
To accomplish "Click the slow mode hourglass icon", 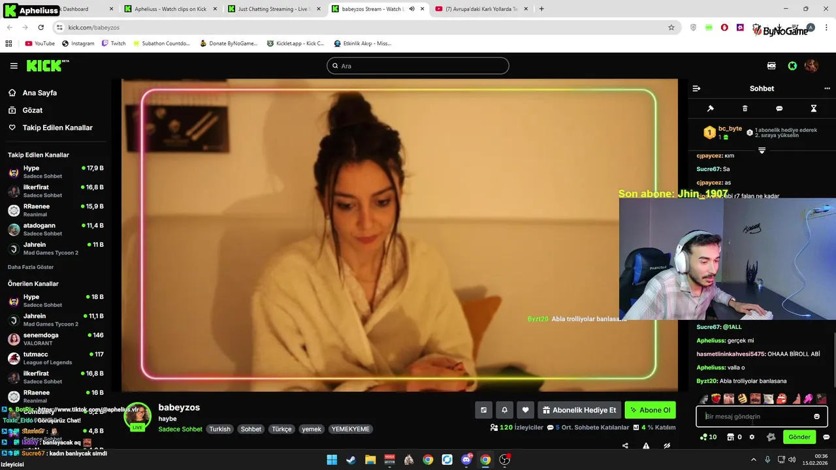I will tap(814, 108).
